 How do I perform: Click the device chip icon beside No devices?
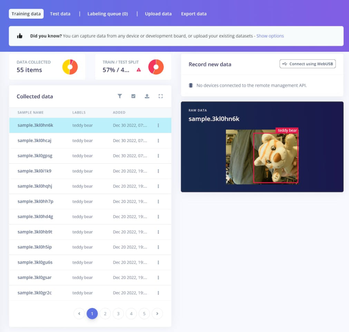coord(191,85)
